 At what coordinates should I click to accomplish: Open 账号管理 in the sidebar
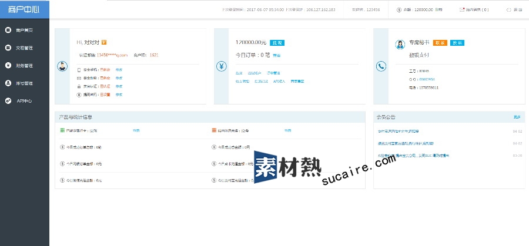[x=24, y=83]
